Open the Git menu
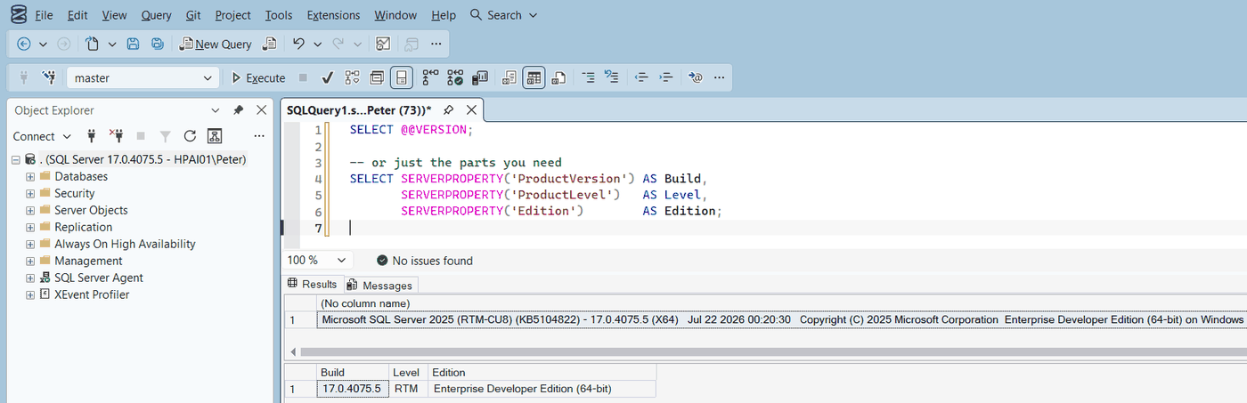This screenshot has height=403, width=1247. (193, 15)
